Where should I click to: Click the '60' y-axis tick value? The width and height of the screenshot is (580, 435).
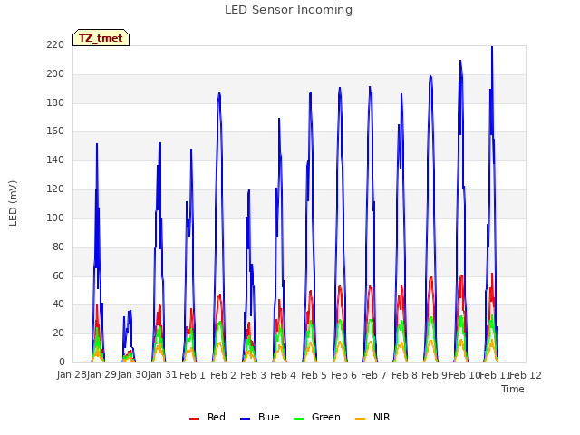point(58,275)
